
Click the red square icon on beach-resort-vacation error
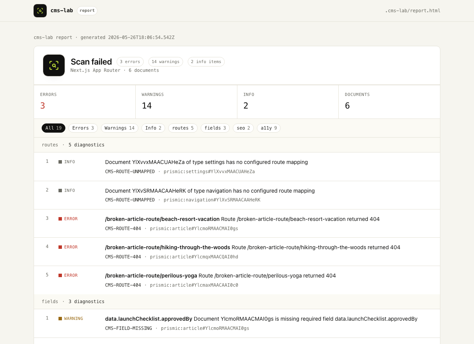[60, 219]
